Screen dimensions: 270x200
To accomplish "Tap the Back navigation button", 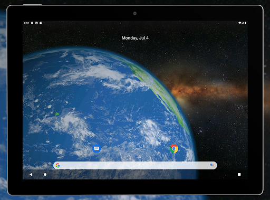I will pyautogui.click(x=31, y=175).
